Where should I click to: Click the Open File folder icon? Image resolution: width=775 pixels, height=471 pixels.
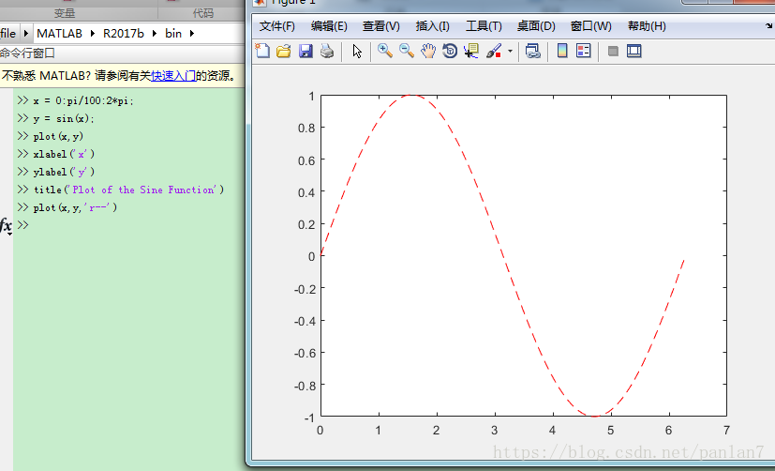click(x=283, y=51)
